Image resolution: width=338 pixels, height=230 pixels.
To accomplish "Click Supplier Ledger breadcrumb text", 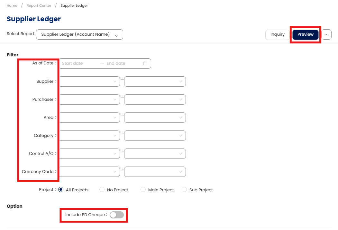I will [x=74, y=5].
